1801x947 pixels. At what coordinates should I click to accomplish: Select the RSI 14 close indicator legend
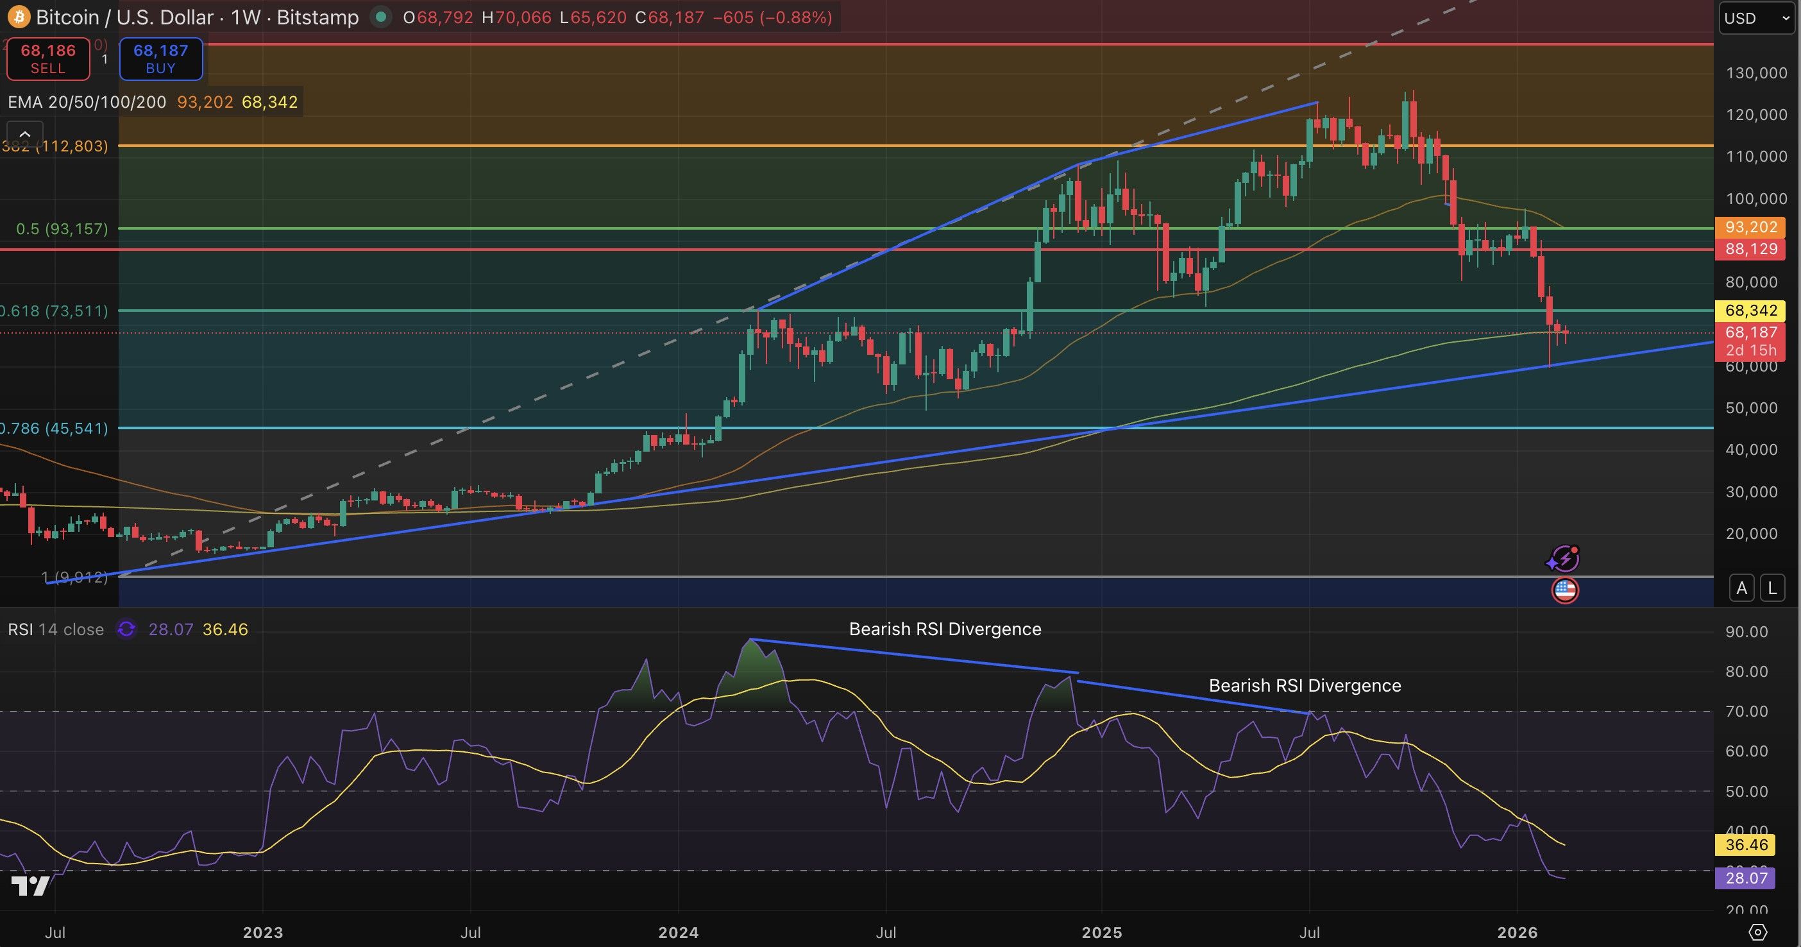[56, 629]
